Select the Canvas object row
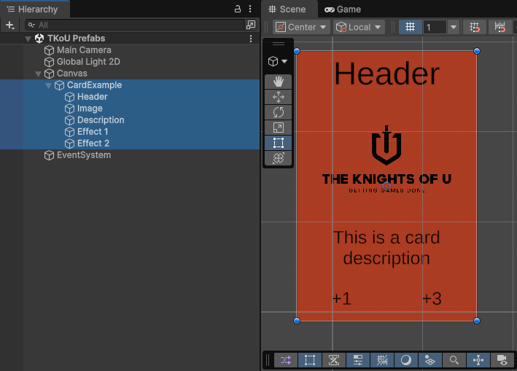517x371 pixels. (x=130, y=74)
